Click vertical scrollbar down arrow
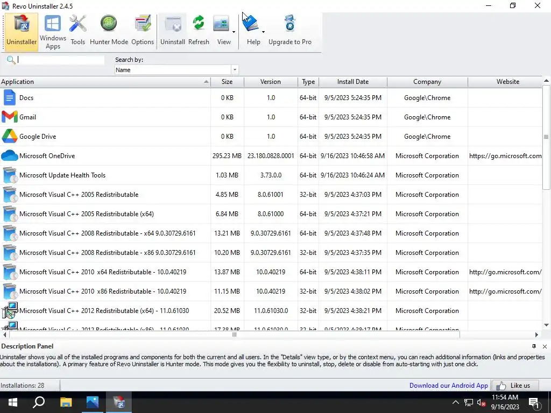551x413 pixels. click(546, 325)
